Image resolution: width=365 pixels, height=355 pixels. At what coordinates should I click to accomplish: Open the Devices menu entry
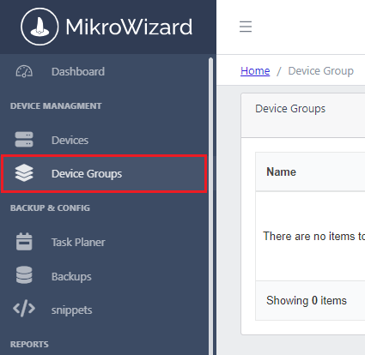coord(104,140)
